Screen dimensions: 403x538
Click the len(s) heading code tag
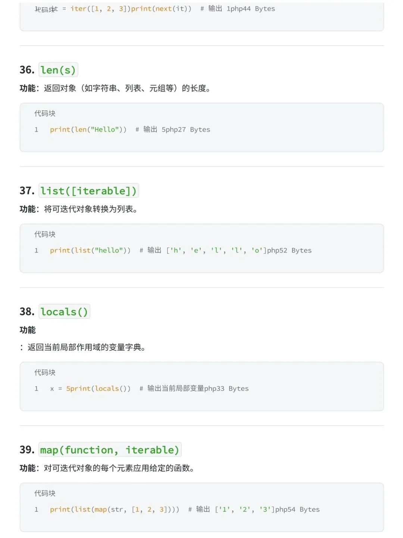tap(58, 70)
